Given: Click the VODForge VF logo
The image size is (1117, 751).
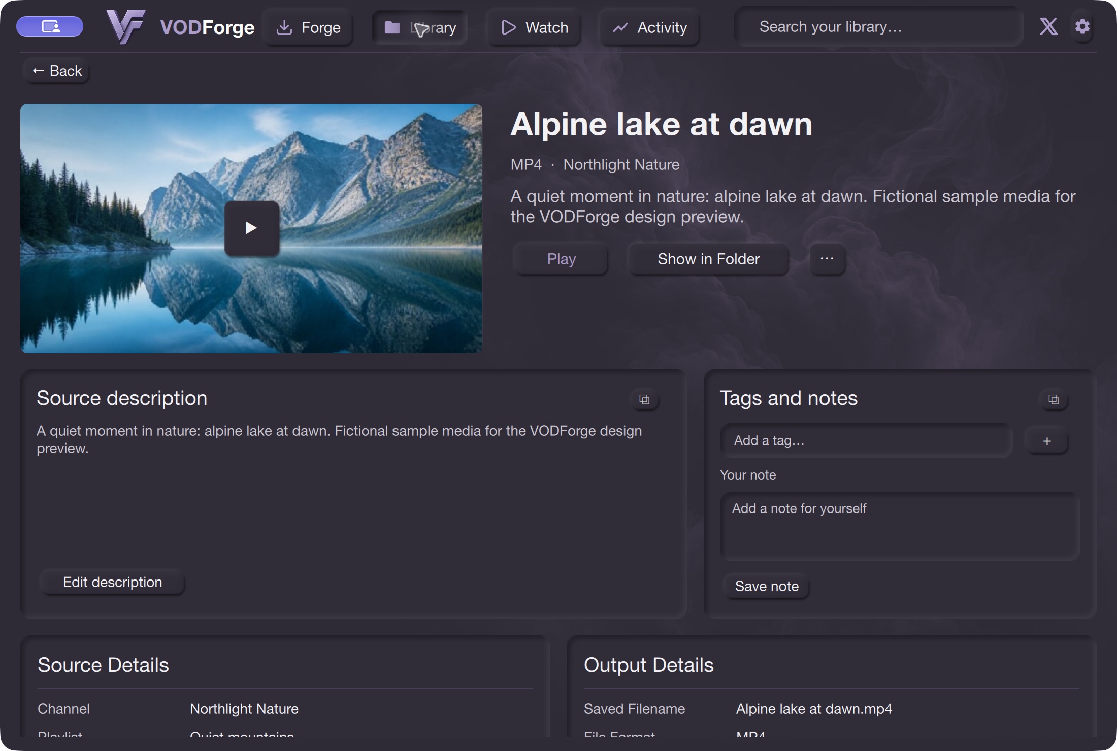Looking at the screenshot, I should click(x=126, y=27).
